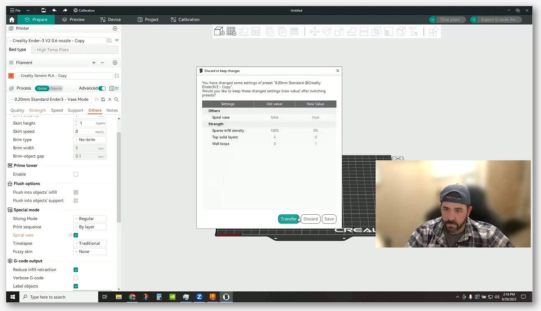This screenshot has width=541, height=311.
Task: Open the Support settings tab
Action: point(75,110)
